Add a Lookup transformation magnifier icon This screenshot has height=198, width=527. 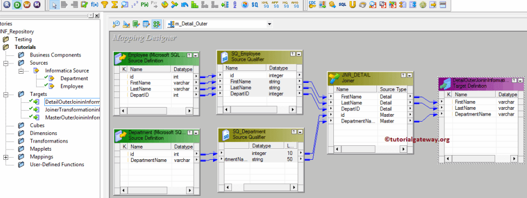125,5
